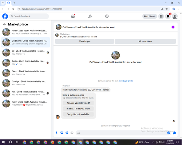
Task: Go back from Marketplace chats
Action: click(4, 24)
